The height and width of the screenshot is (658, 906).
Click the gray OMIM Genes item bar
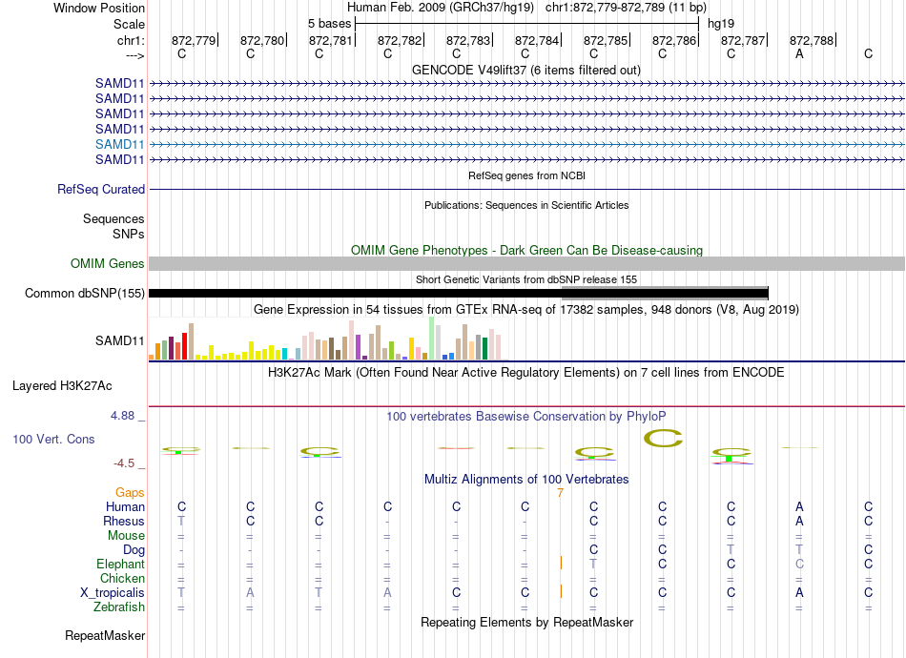pyautogui.click(x=526, y=263)
